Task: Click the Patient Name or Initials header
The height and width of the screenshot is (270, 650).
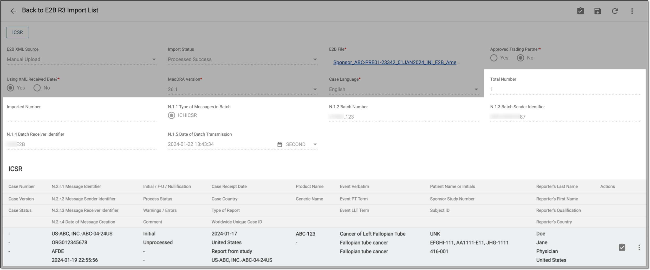Action: (x=452, y=186)
